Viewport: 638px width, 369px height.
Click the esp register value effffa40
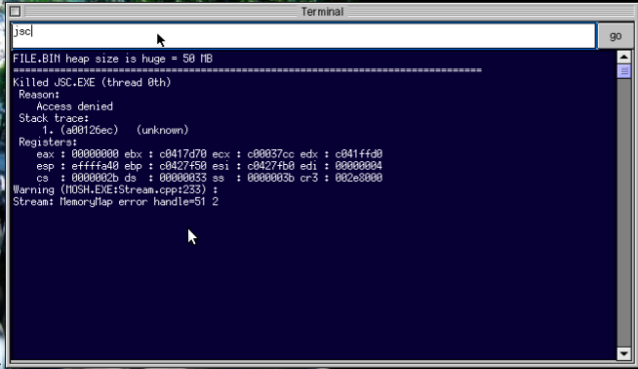96,166
